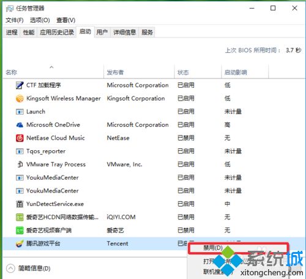The image size is (306, 279).
Task: Open the 选项(O) menu
Action: (40, 20)
